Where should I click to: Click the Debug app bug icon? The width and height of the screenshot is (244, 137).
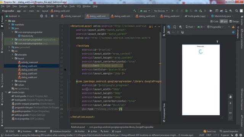[x=186, y=11]
